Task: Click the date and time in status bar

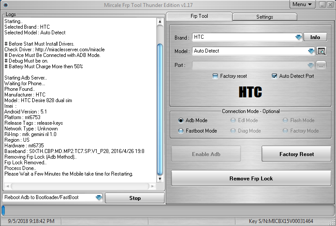Action: (x=31, y=221)
